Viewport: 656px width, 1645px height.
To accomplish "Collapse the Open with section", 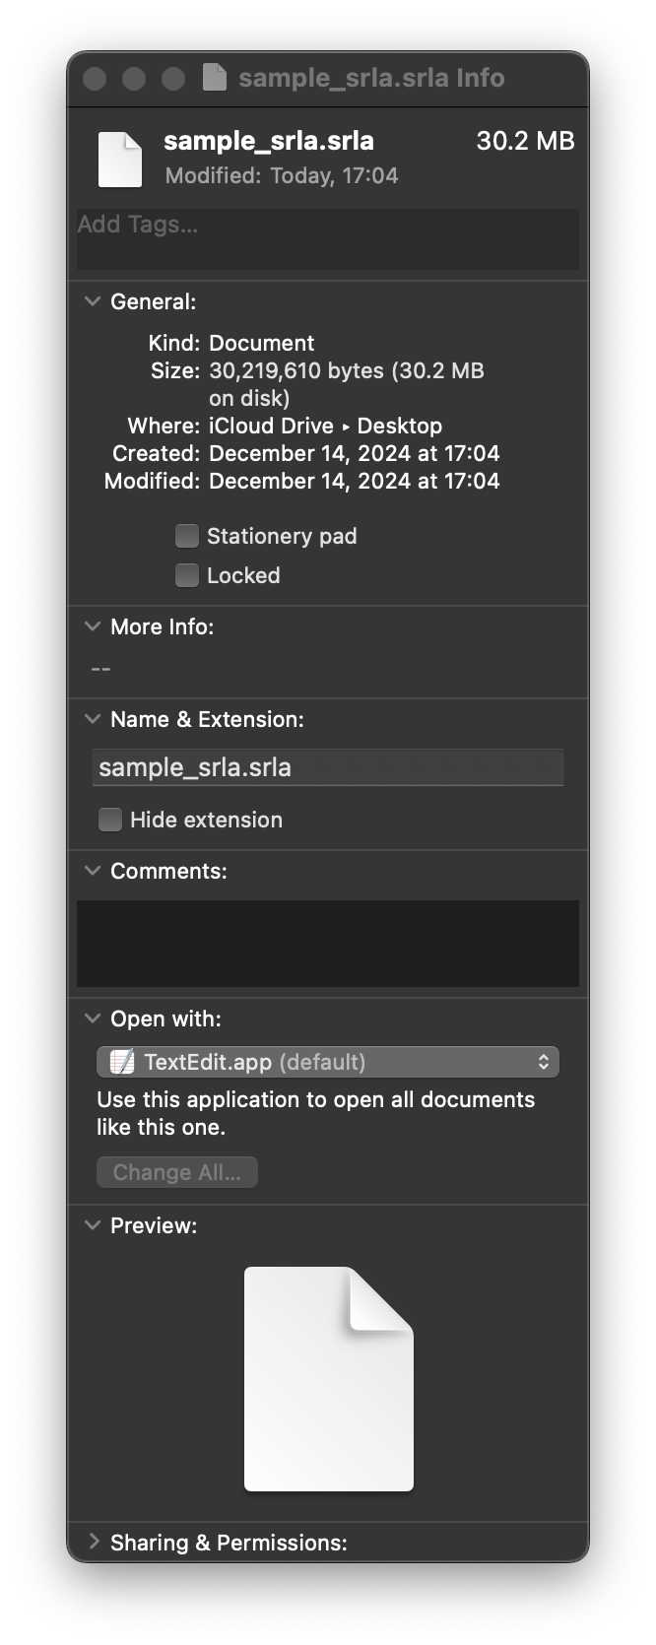I will coord(92,1019).
